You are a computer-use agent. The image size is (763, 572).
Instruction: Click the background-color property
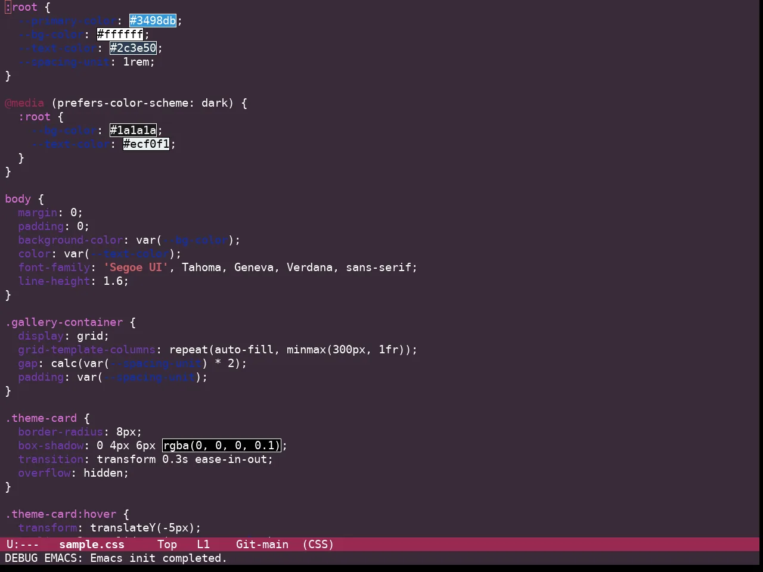pyautogui.click(x=70, y=240)
